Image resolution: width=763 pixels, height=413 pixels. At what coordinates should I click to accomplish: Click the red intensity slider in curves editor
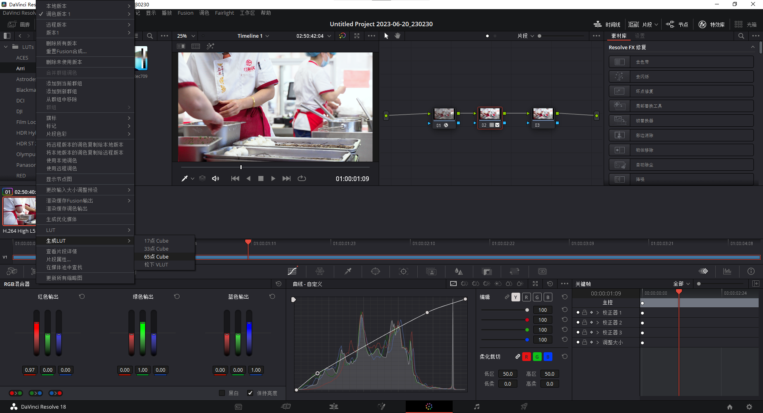pos(527,320)
